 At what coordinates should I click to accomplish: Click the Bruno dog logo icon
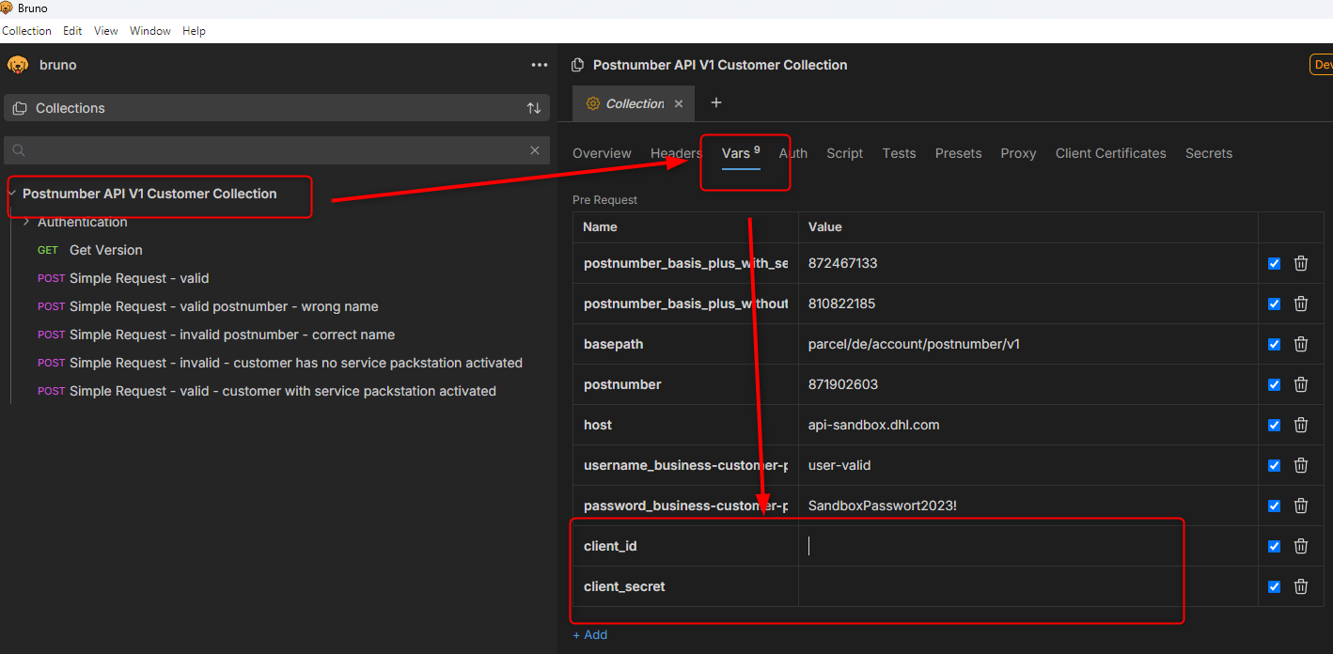(18, 65)
